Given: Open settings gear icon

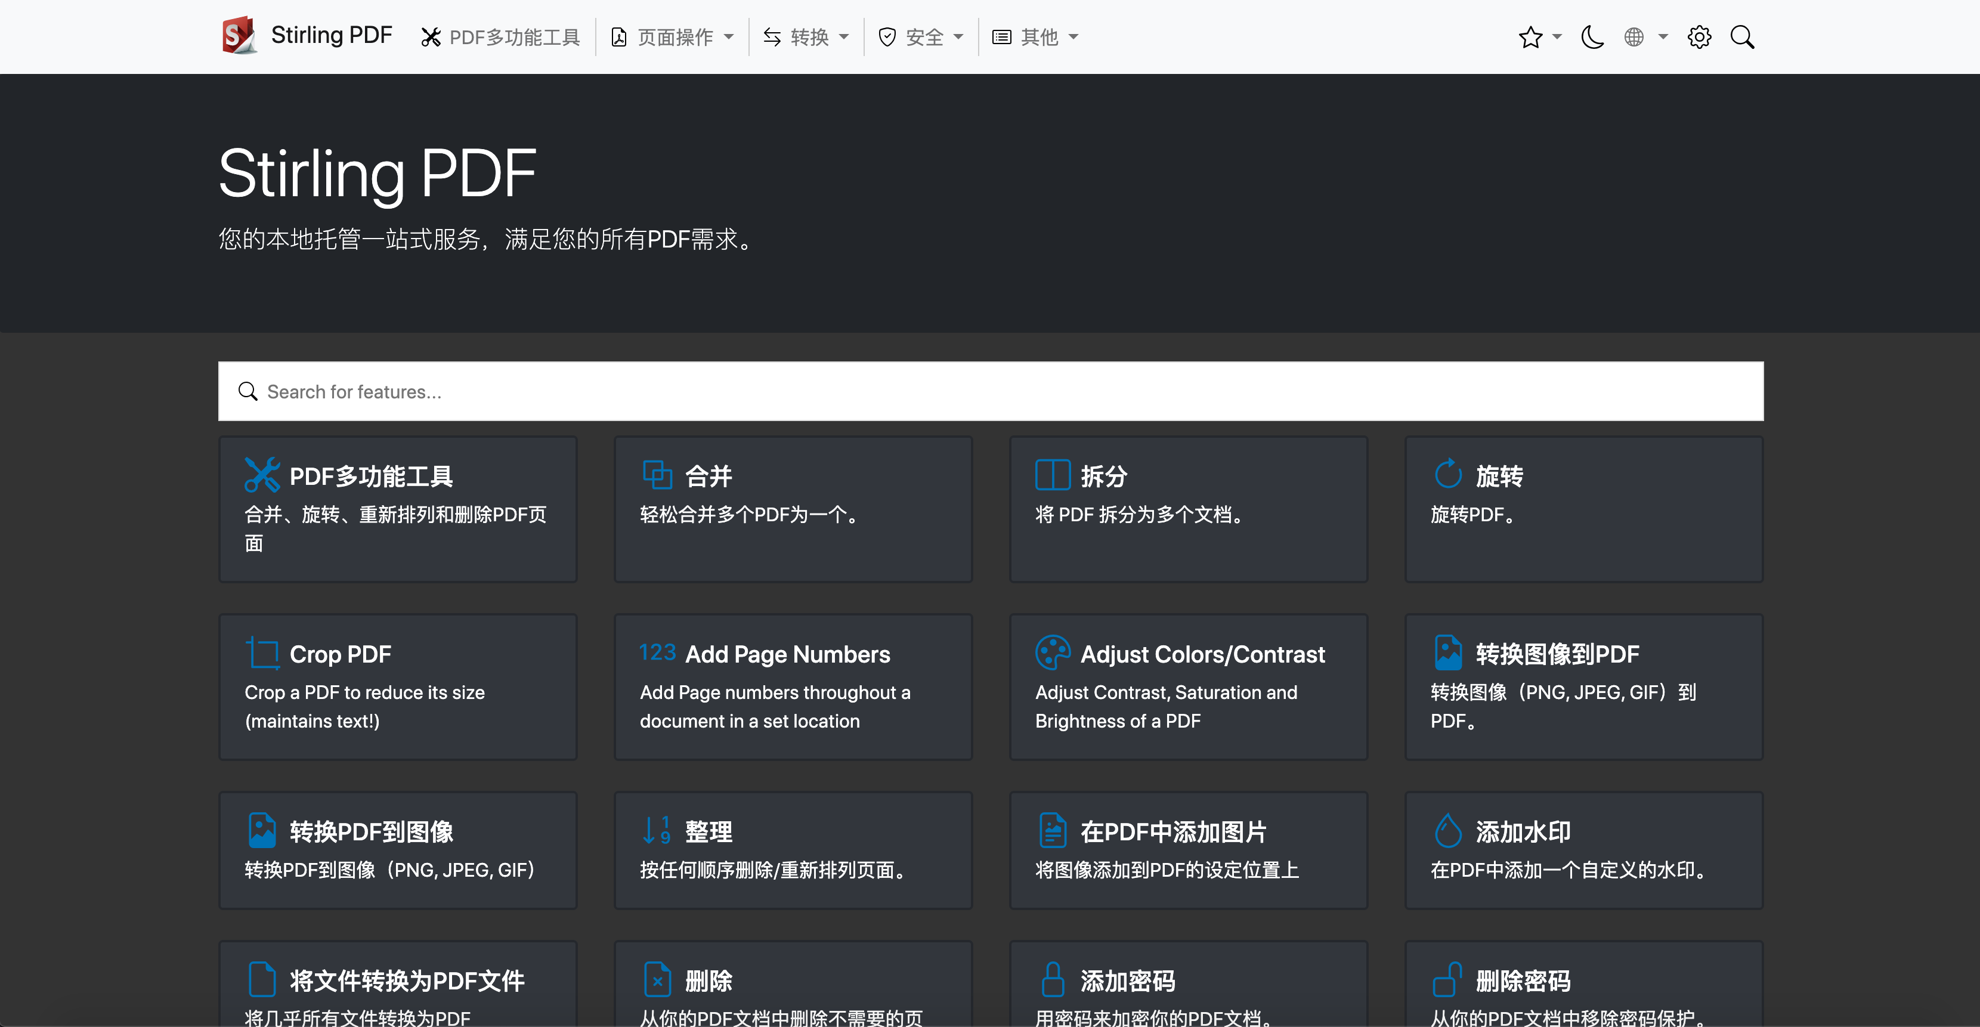Looking at the screenshot, I should [1700, 37].
